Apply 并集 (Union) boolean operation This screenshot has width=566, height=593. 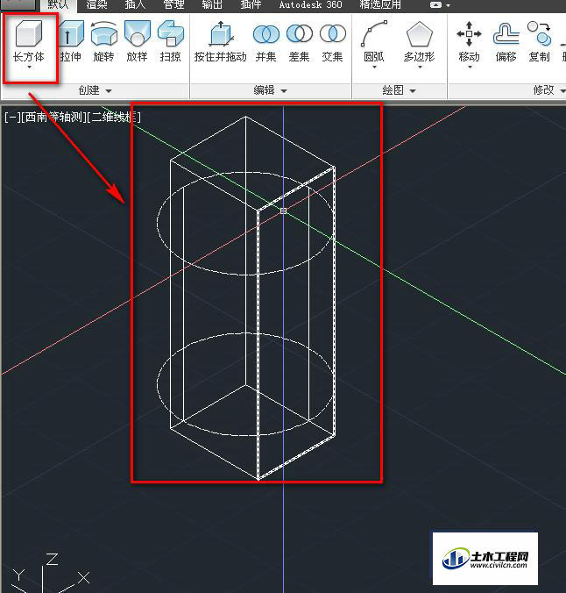click(266, 41)
